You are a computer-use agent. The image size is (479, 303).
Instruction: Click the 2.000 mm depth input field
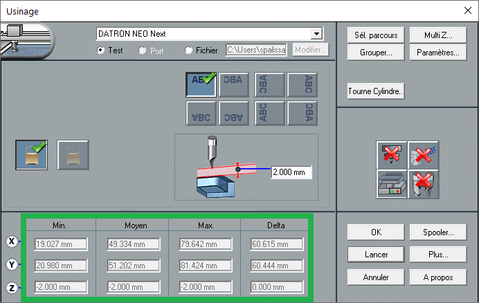tap(292, 172)
